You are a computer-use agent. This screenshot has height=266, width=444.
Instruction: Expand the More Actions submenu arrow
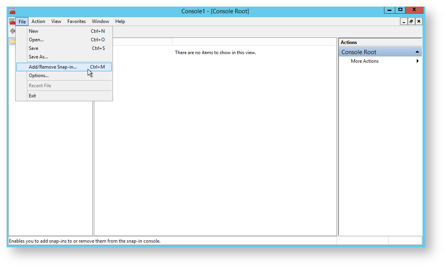(418, 61)
